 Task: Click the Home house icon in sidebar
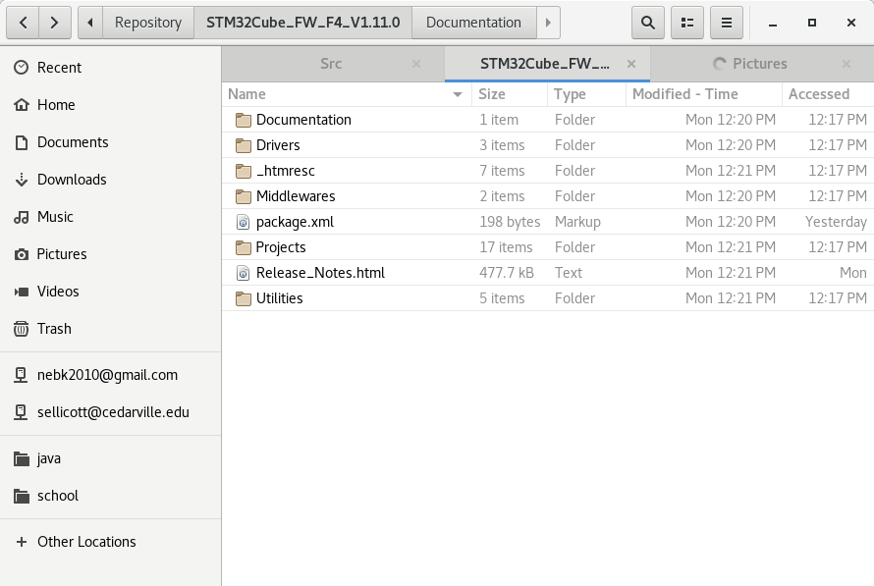(22, 105)
